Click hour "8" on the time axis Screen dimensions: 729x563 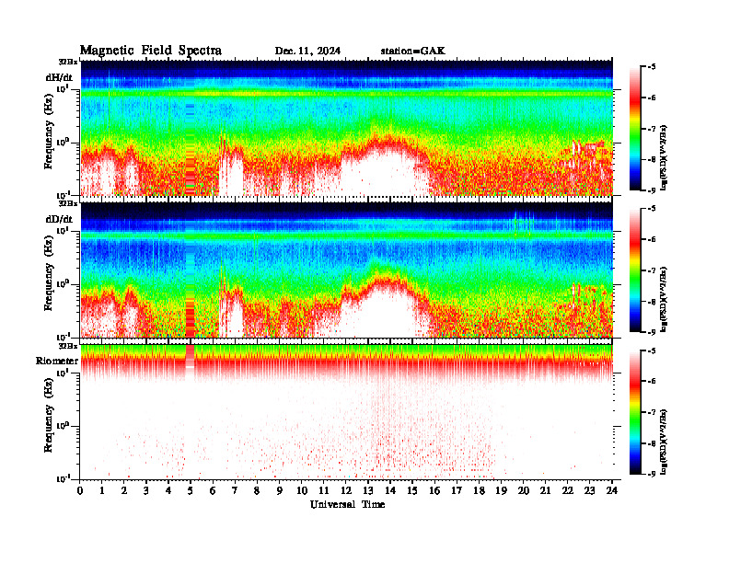(257, 490)
